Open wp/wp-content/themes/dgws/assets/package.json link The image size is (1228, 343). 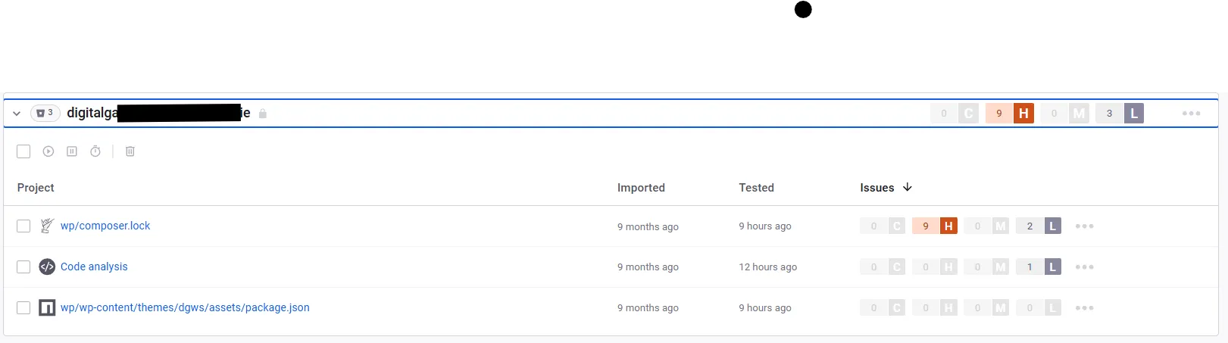[185, 307]
